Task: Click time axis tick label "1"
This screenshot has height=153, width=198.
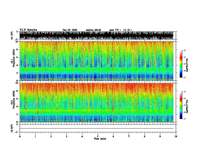Action: tap(35, 136)
